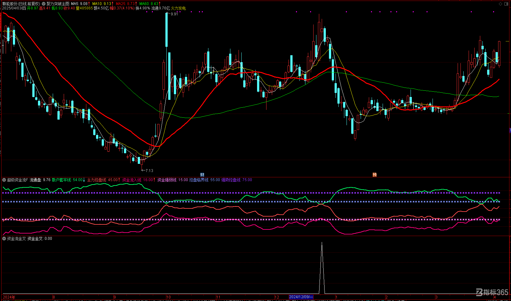
Task: Click the highlighted 2024/12/09 date marker
Action: pyautogui.click(x=301, y=297)
